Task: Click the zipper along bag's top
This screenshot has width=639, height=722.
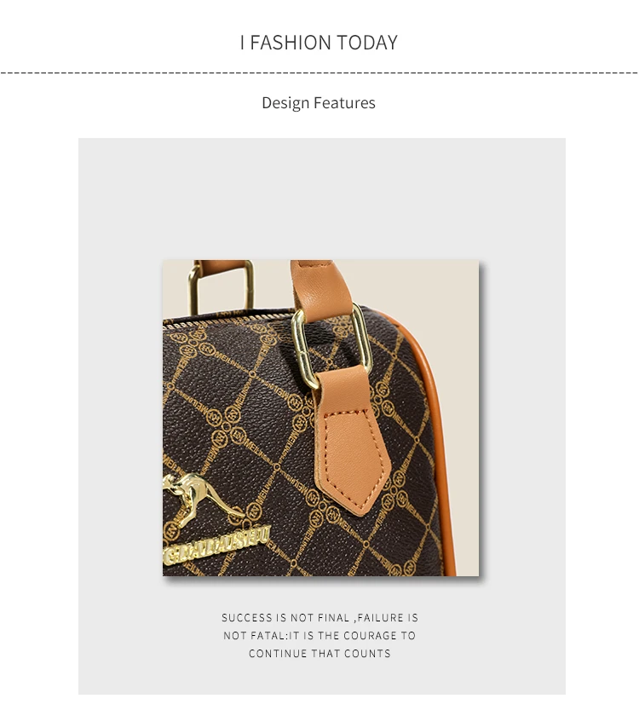Action: pyautogui.click(x=227, y=319)
